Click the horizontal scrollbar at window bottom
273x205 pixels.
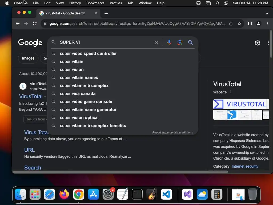120,172
